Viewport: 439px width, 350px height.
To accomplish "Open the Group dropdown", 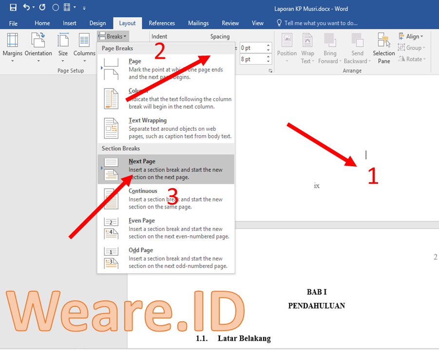I will (411, 48).
